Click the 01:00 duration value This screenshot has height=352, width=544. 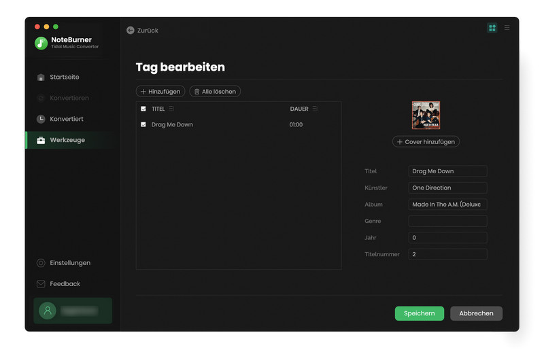pyautogui.click(x=296, y=124)
